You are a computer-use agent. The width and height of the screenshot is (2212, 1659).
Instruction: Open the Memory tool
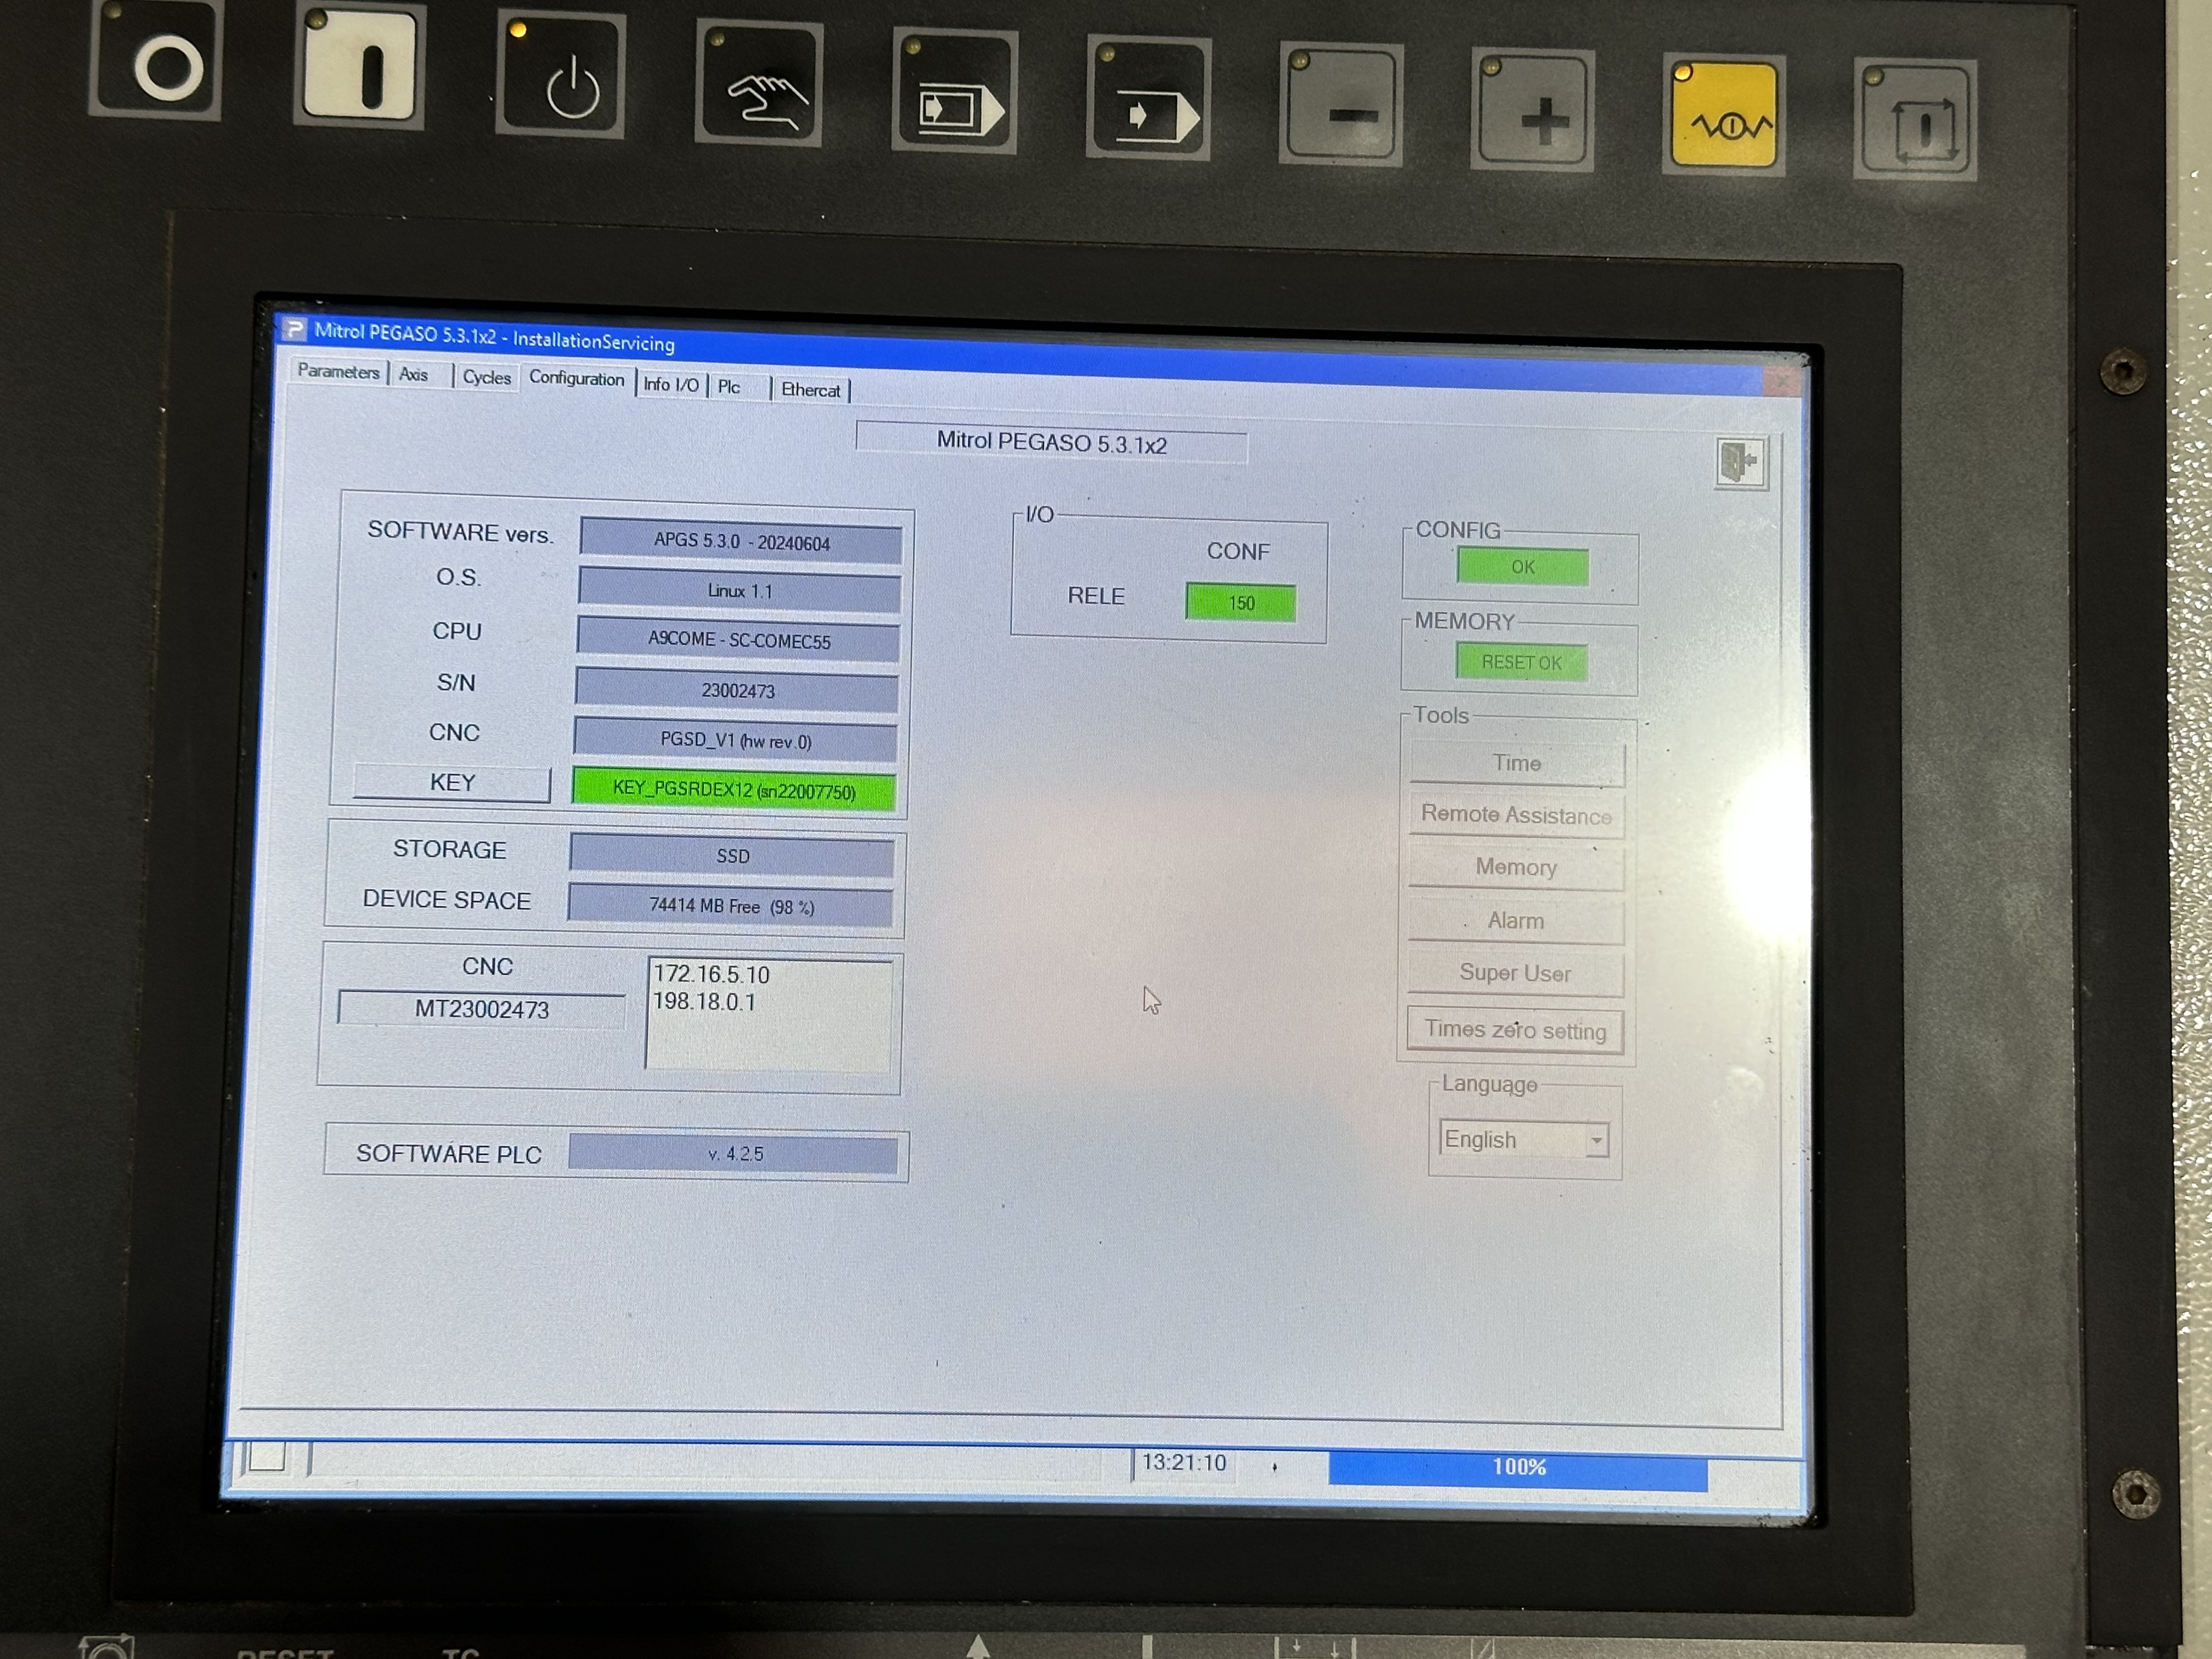[x=1516, y=867]
